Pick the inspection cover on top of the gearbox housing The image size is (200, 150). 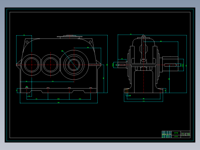tap(70, 37)
